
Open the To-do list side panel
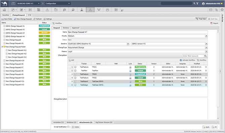pyautogui.click(x=222, y=18)
